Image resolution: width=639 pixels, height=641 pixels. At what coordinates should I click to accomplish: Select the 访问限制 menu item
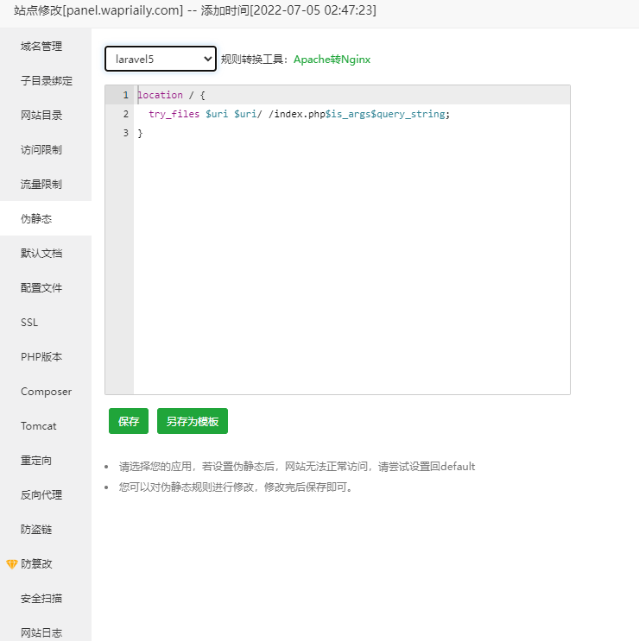click(41, 149)
